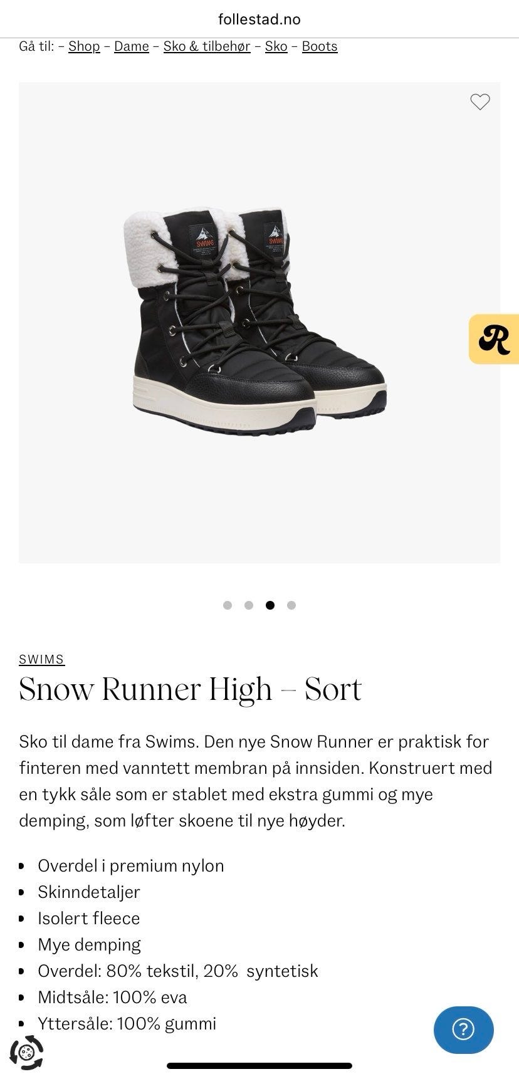Open the yellow R rewards badge
519x1079 pixels.
click(494, 339)
